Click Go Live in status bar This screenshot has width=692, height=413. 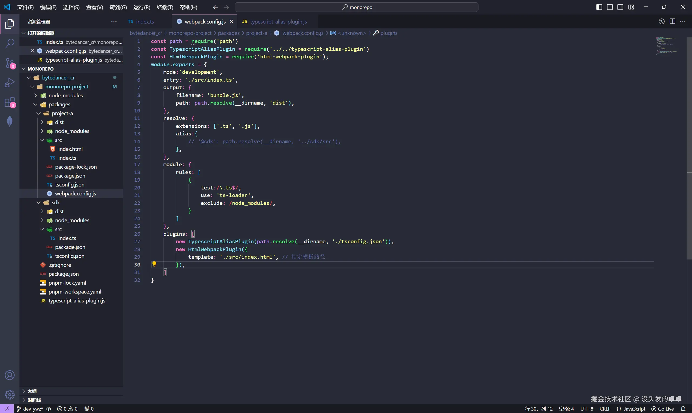click(663, 409)
